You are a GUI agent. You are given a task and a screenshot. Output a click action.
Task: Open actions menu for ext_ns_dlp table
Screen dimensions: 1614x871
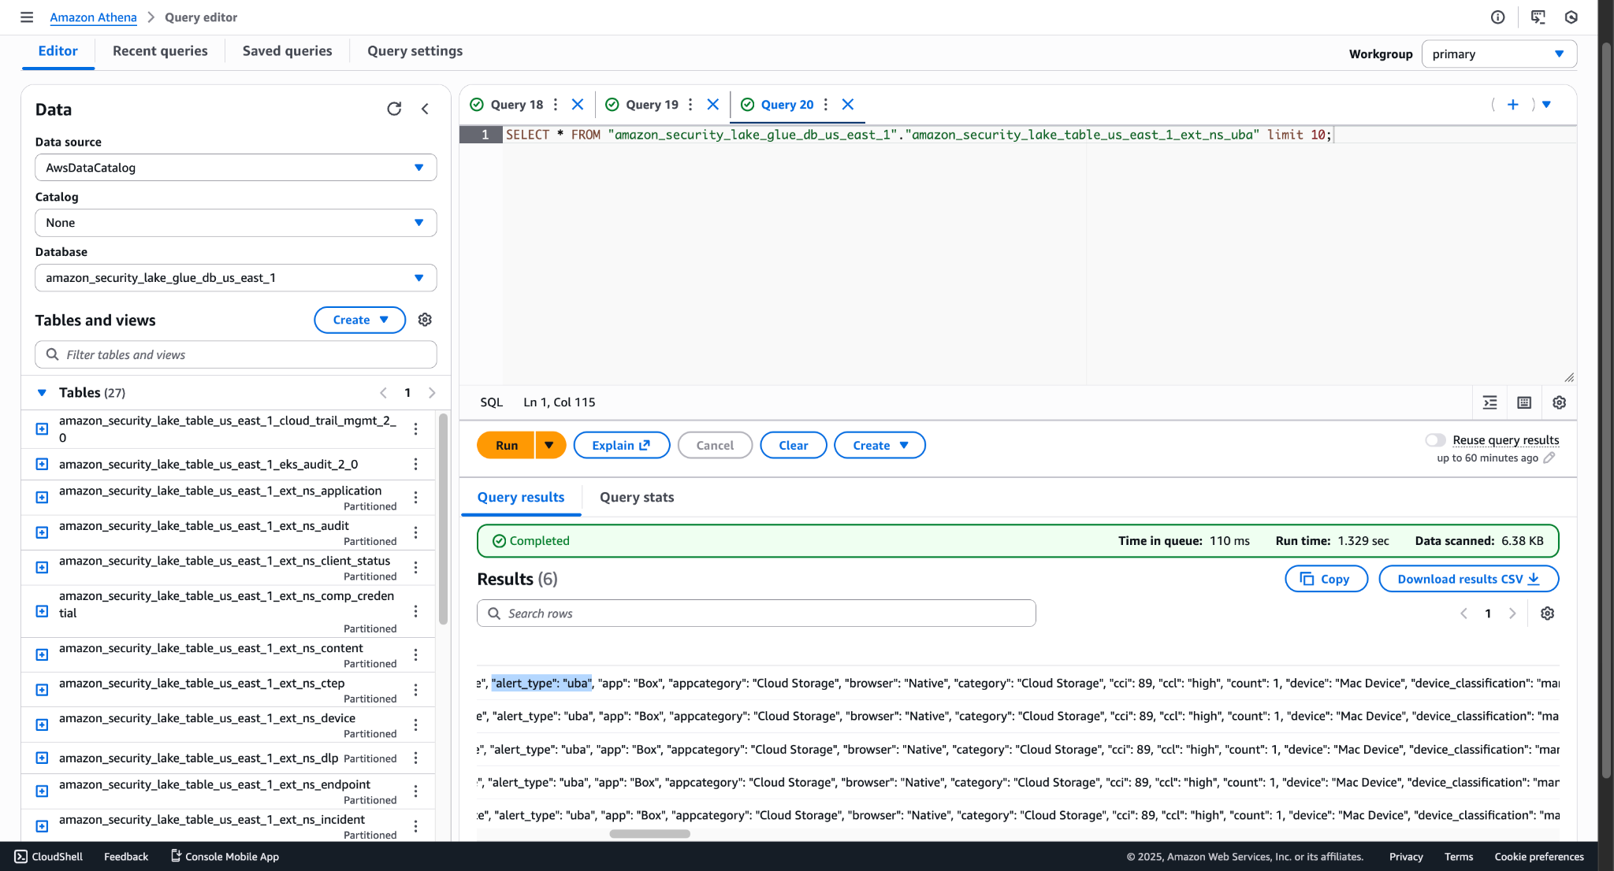pos(415,758)
